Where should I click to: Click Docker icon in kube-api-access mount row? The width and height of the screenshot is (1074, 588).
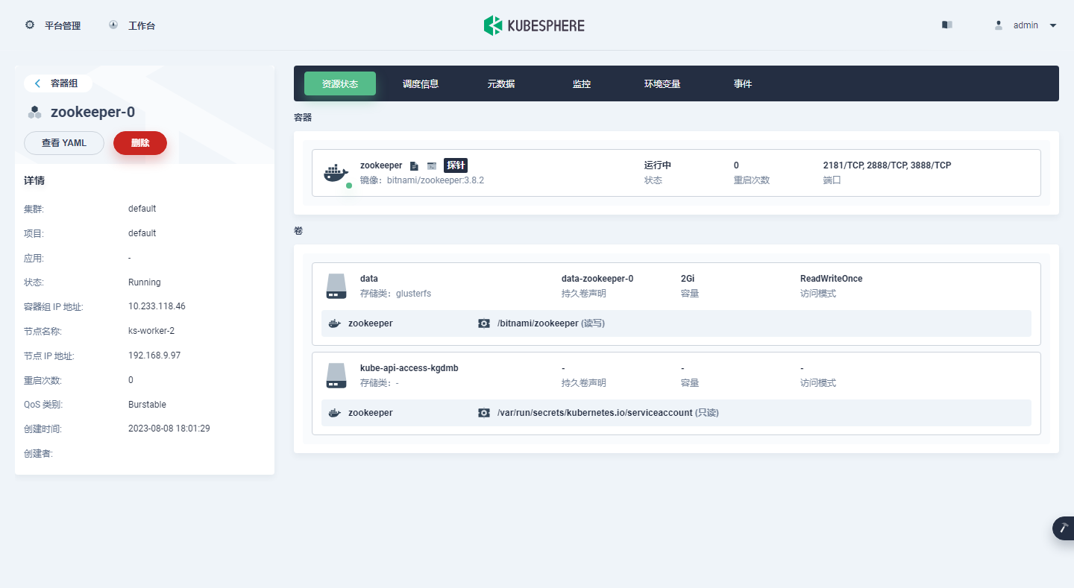click(x=335, y=413)
